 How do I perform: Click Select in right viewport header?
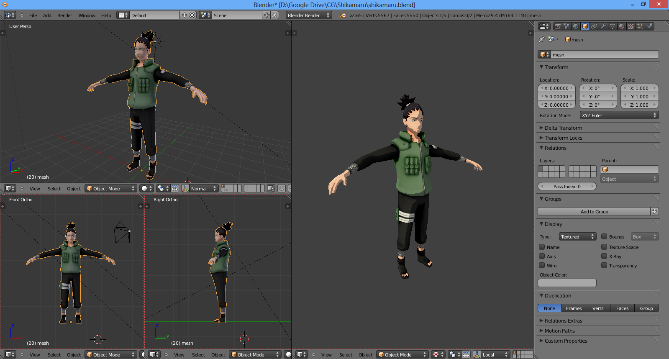click(346, 355)
